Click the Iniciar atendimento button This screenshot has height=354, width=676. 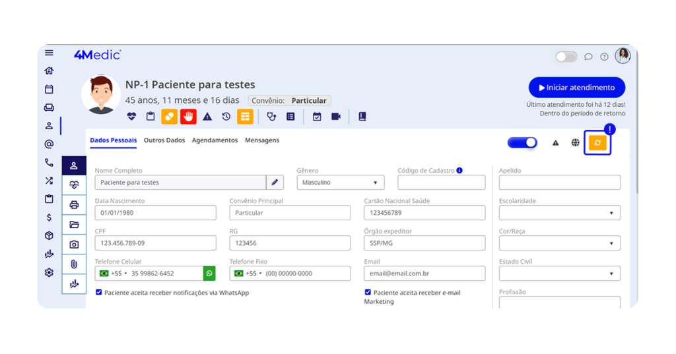pos(576,88)
